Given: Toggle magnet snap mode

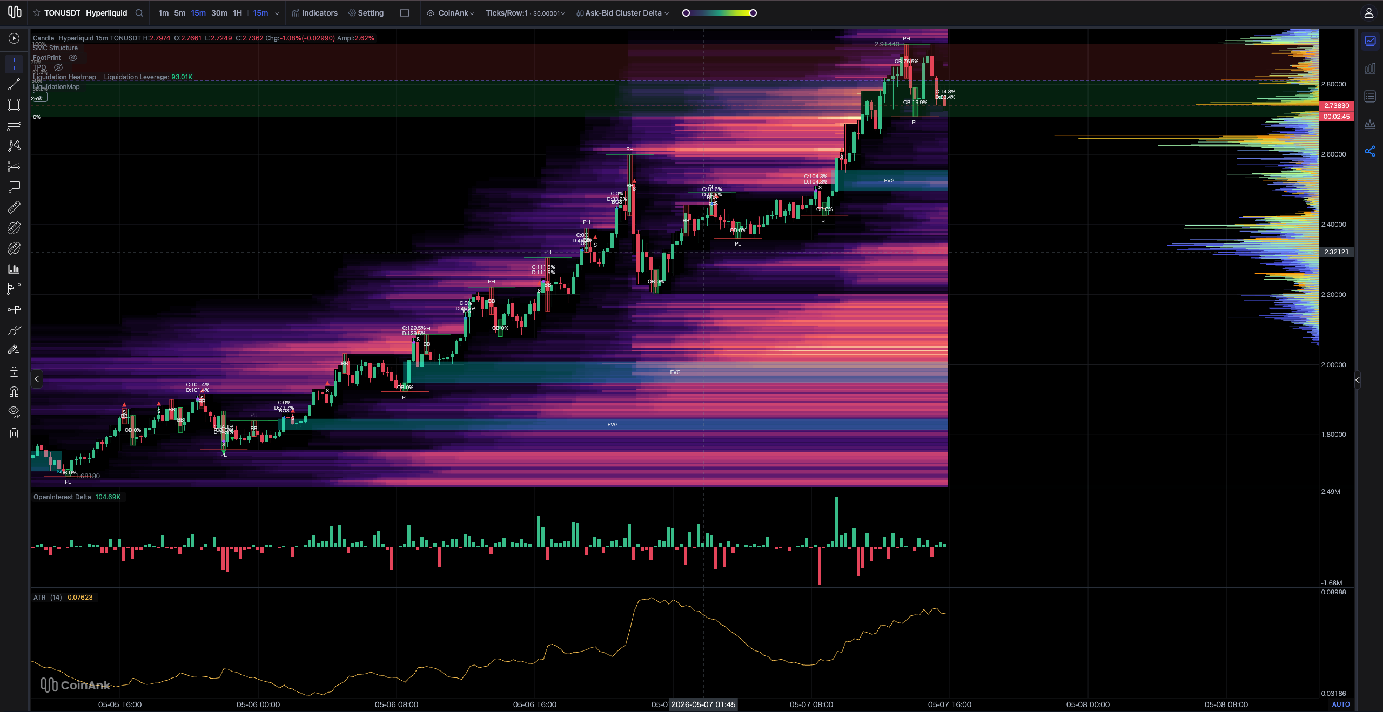Looking at the screenshot, I should coord(14,392).
